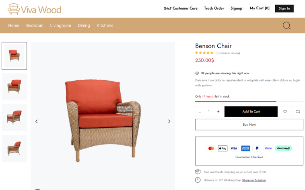Click the compare arrows icon
The image size is (305, 190).
[x=298, y=112]
